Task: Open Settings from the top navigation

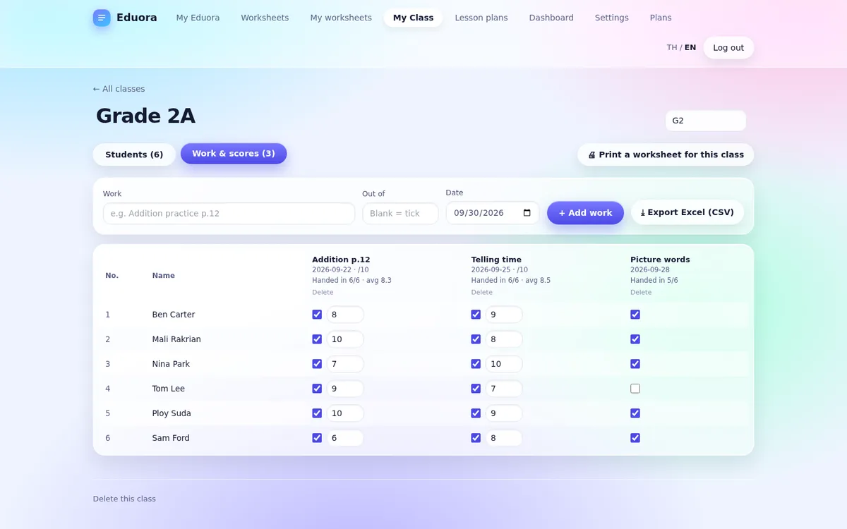Action: coord(611,18)
